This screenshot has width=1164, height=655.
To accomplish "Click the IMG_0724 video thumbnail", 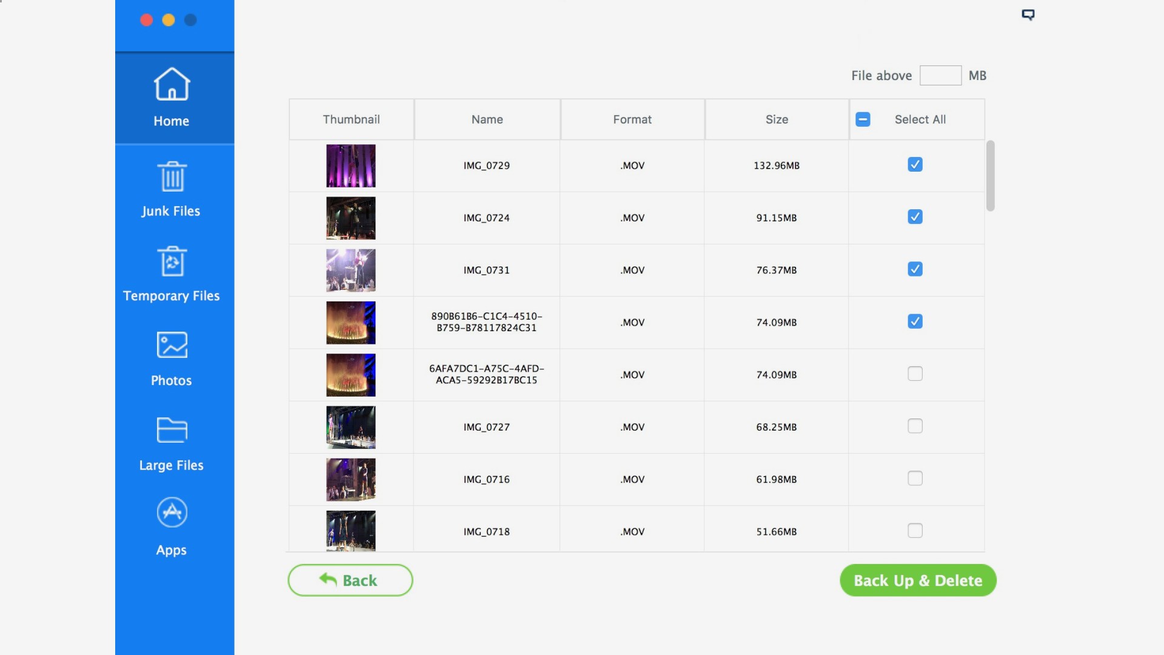I will (x=351, y=218).
